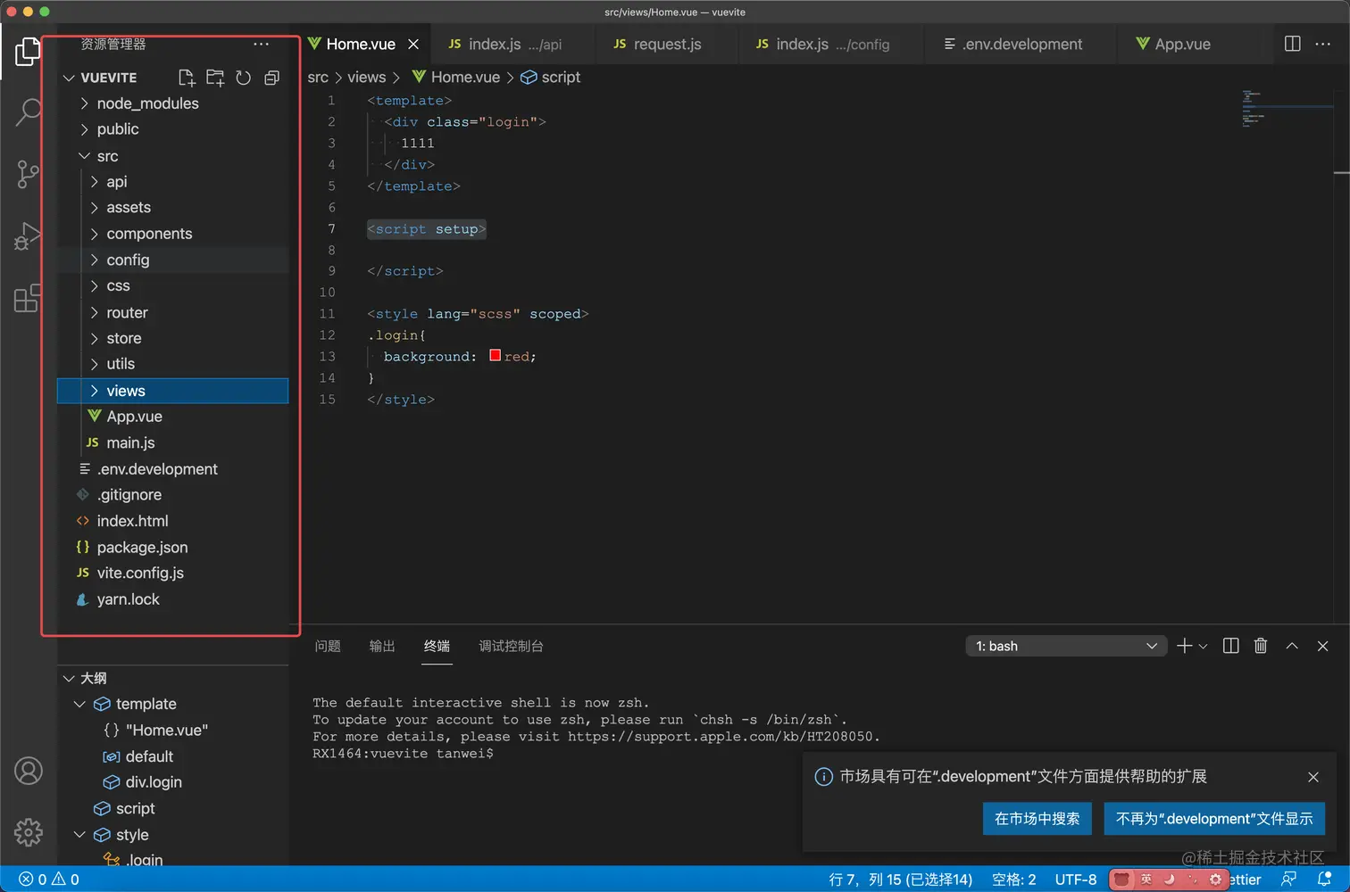Open App.vue in file tree
The width and height of the screenshot is (1350, 892).
[172, 417]
